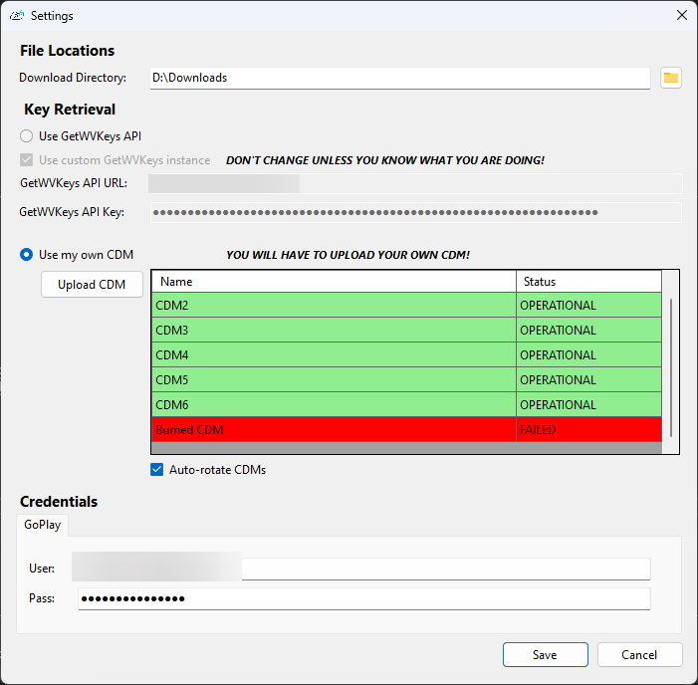Click the Key Retrieval section heading
Screen dimensions: 698x685
(70, 110)
